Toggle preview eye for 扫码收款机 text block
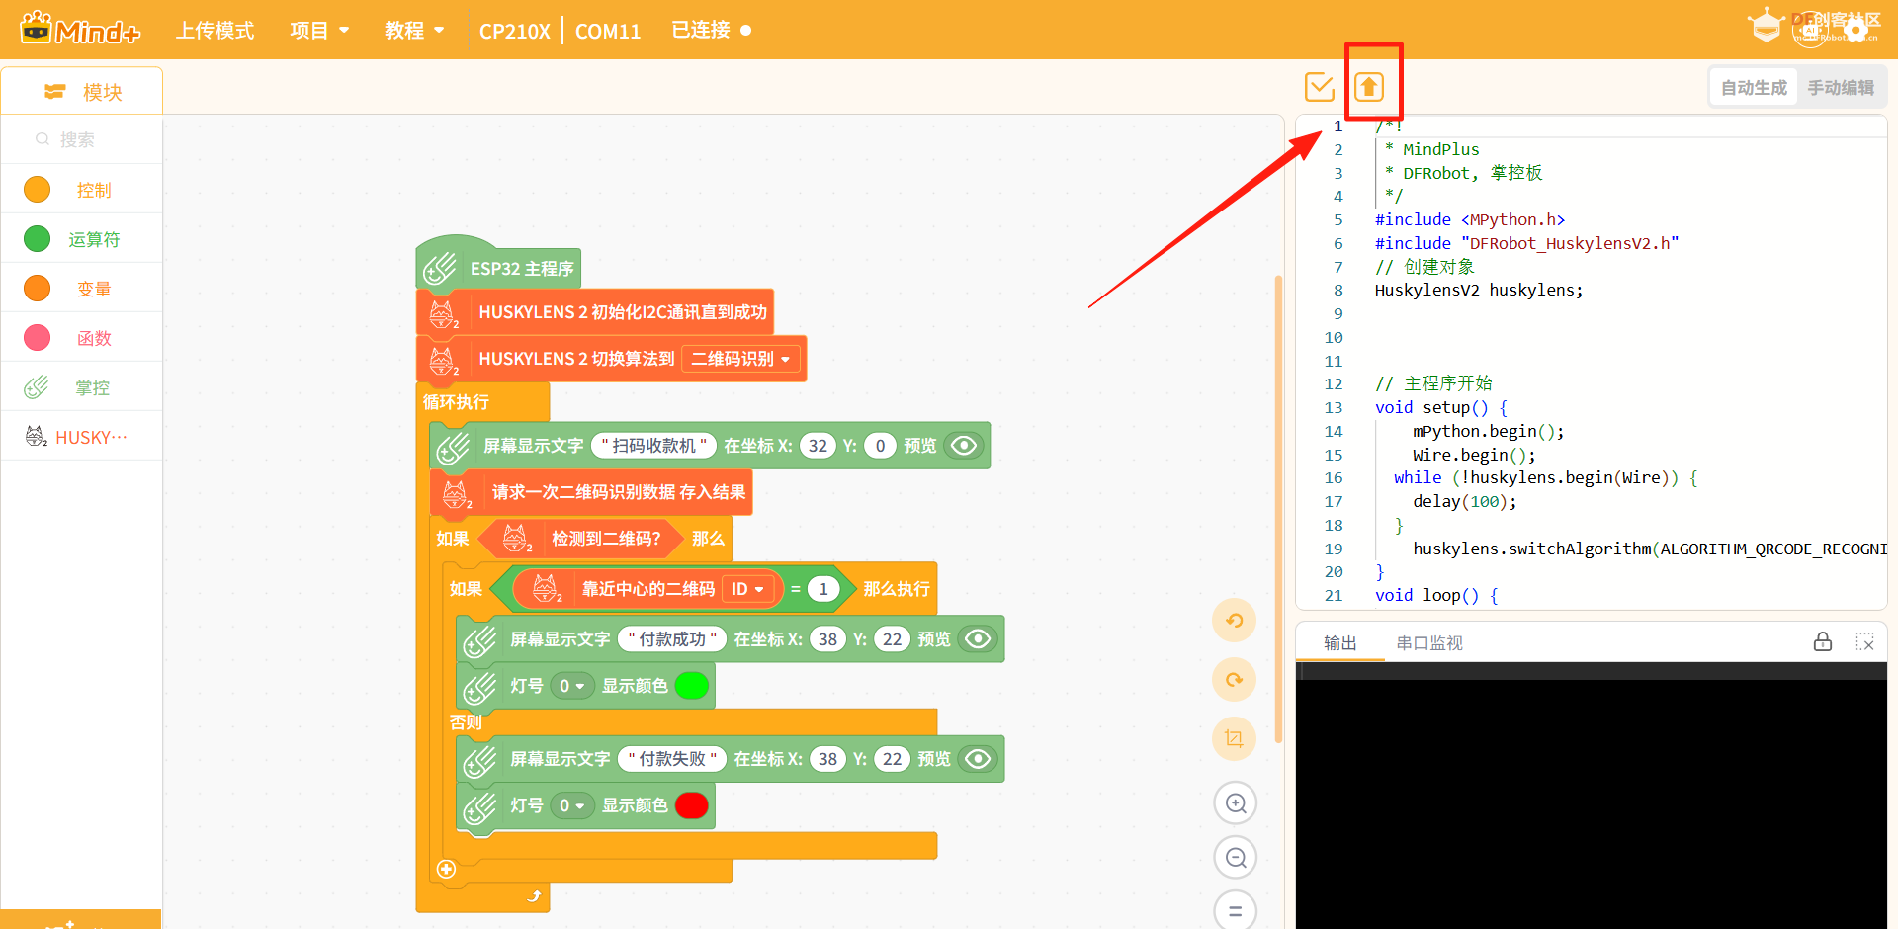This screenshot has width=1898, height=929. [964, 446]
